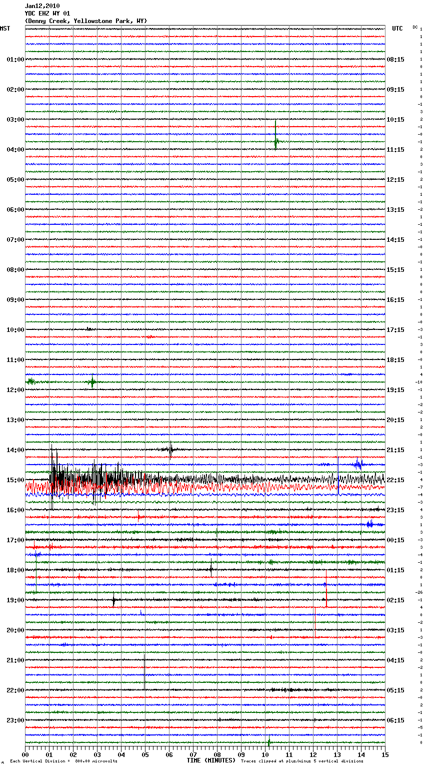This screenshot has height=768, width=425.
Task: Select the 11:00 MST time label
Action: tap(15, 360)
